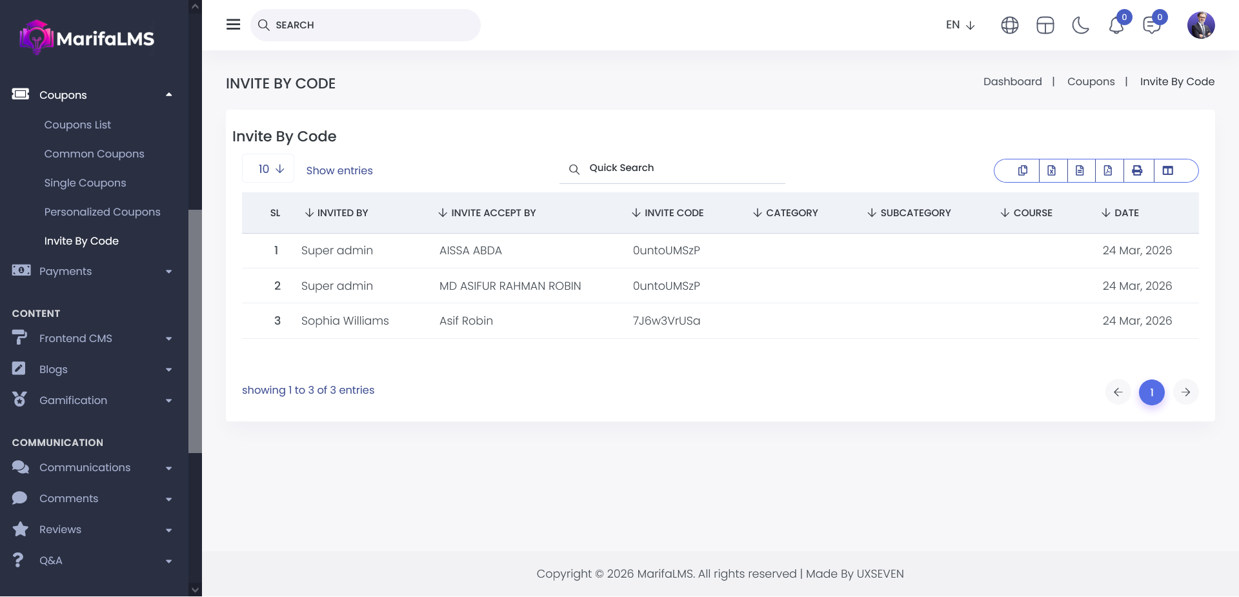Viewport: 1239px width, 597px height.
Task: Click the copy to clipboard export icon
Action: coord(1023,170)
